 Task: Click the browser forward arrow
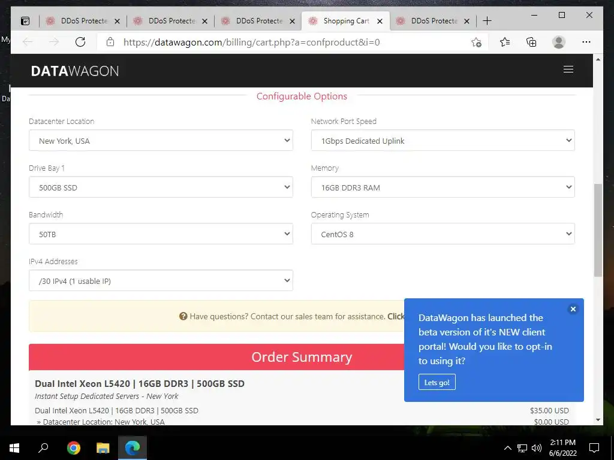click(x=54, y=42)
